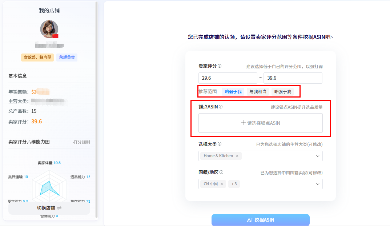Viewport: 390px width, 226px height.
Task: Select the 略弱于我 recommended range option
Action: click(x=233, y=91)
